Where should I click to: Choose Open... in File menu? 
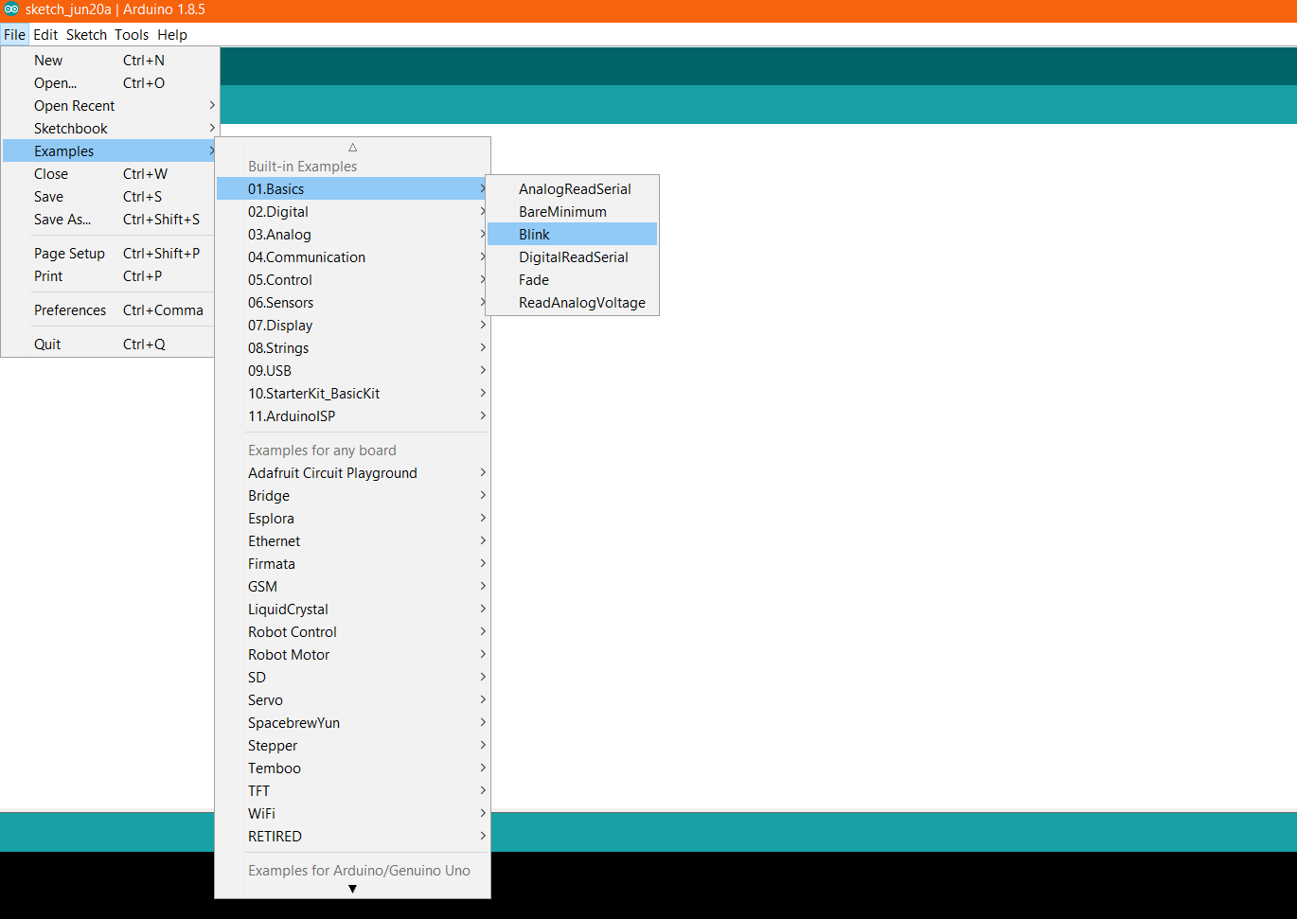point(110,83)
